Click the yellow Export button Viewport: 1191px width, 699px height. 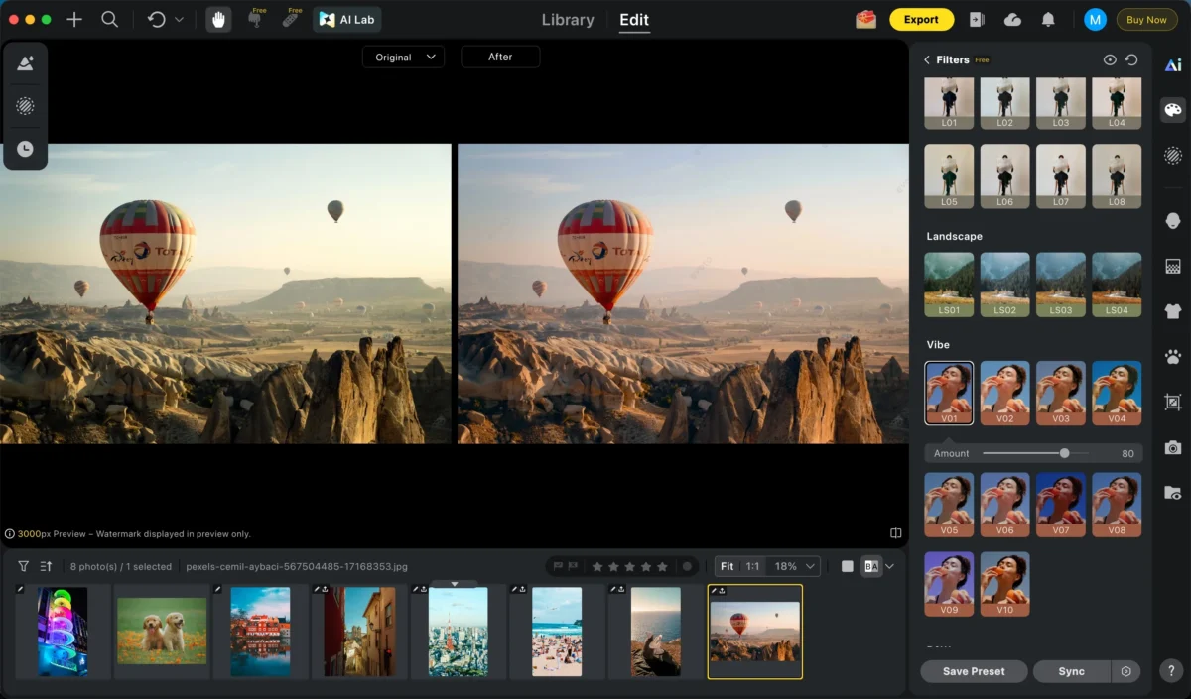click(x=921, y=19)
